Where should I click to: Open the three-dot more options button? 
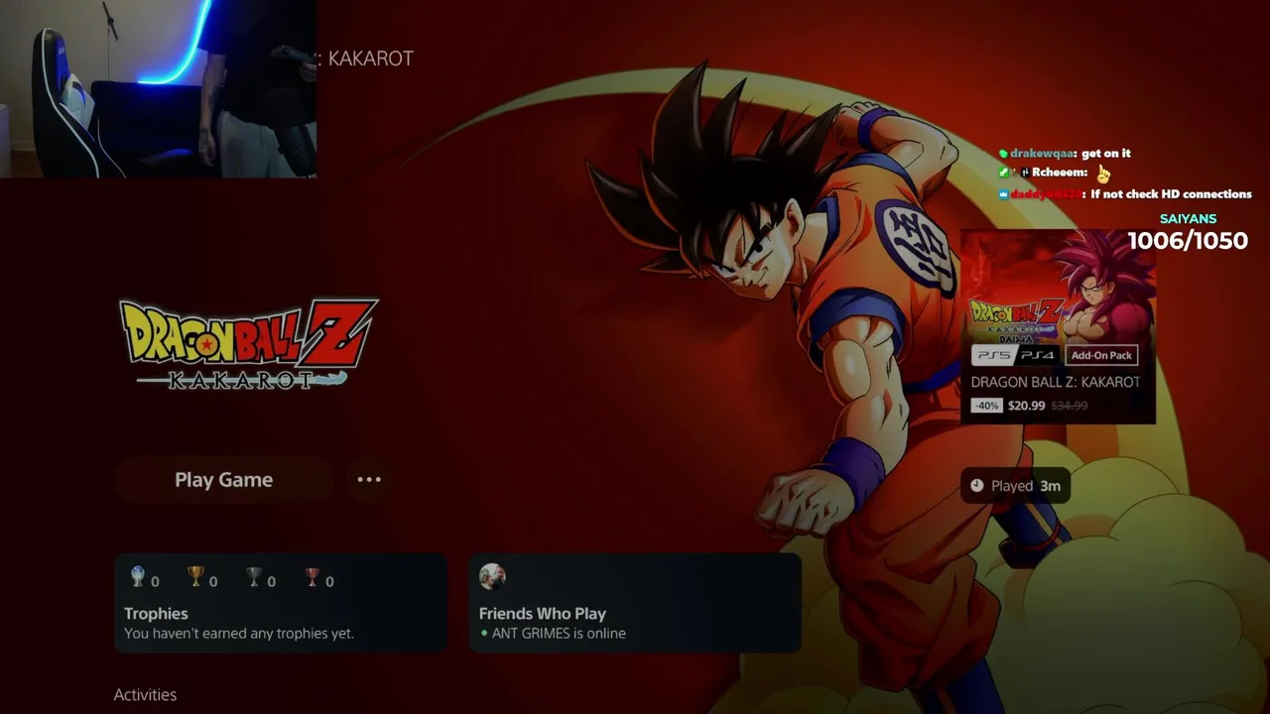click(x=369, y=480)
